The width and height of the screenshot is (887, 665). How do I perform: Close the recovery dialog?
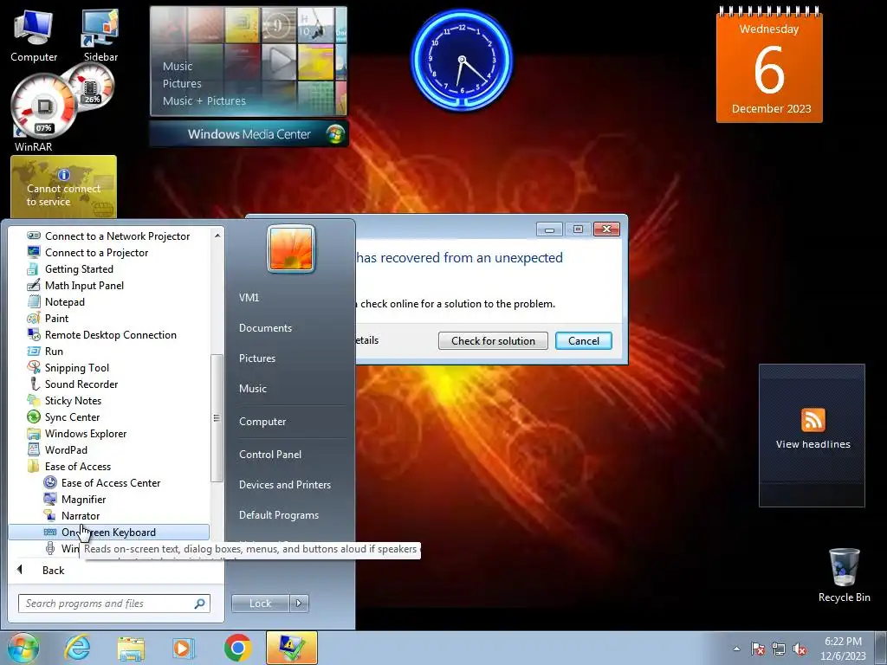click(606, 229)
